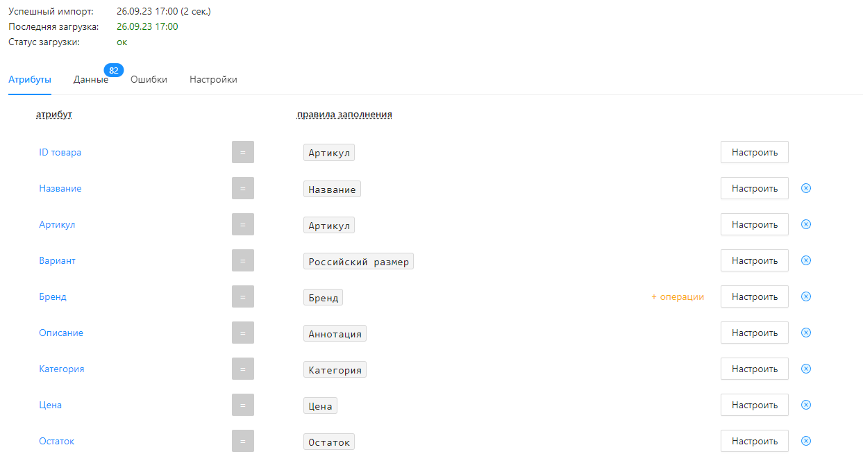The image size is (863, 461).
Task: Open the Ошибки tab
Action: [149, 80]
